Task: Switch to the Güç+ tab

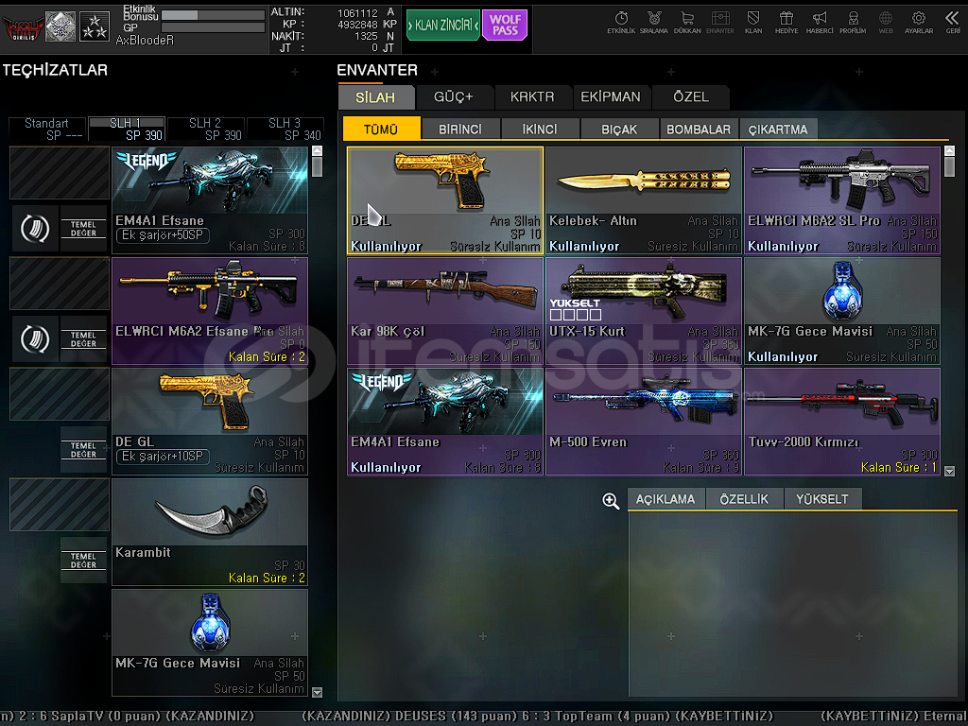Action: (x=454, y=97)
